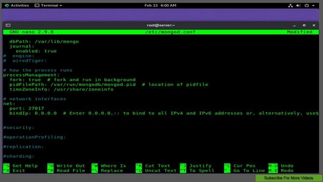The height and width of the screenshot is (182, 323).
Task: Click the Modified status indicator
Action: pyautogui.click(x=300, y=32)
